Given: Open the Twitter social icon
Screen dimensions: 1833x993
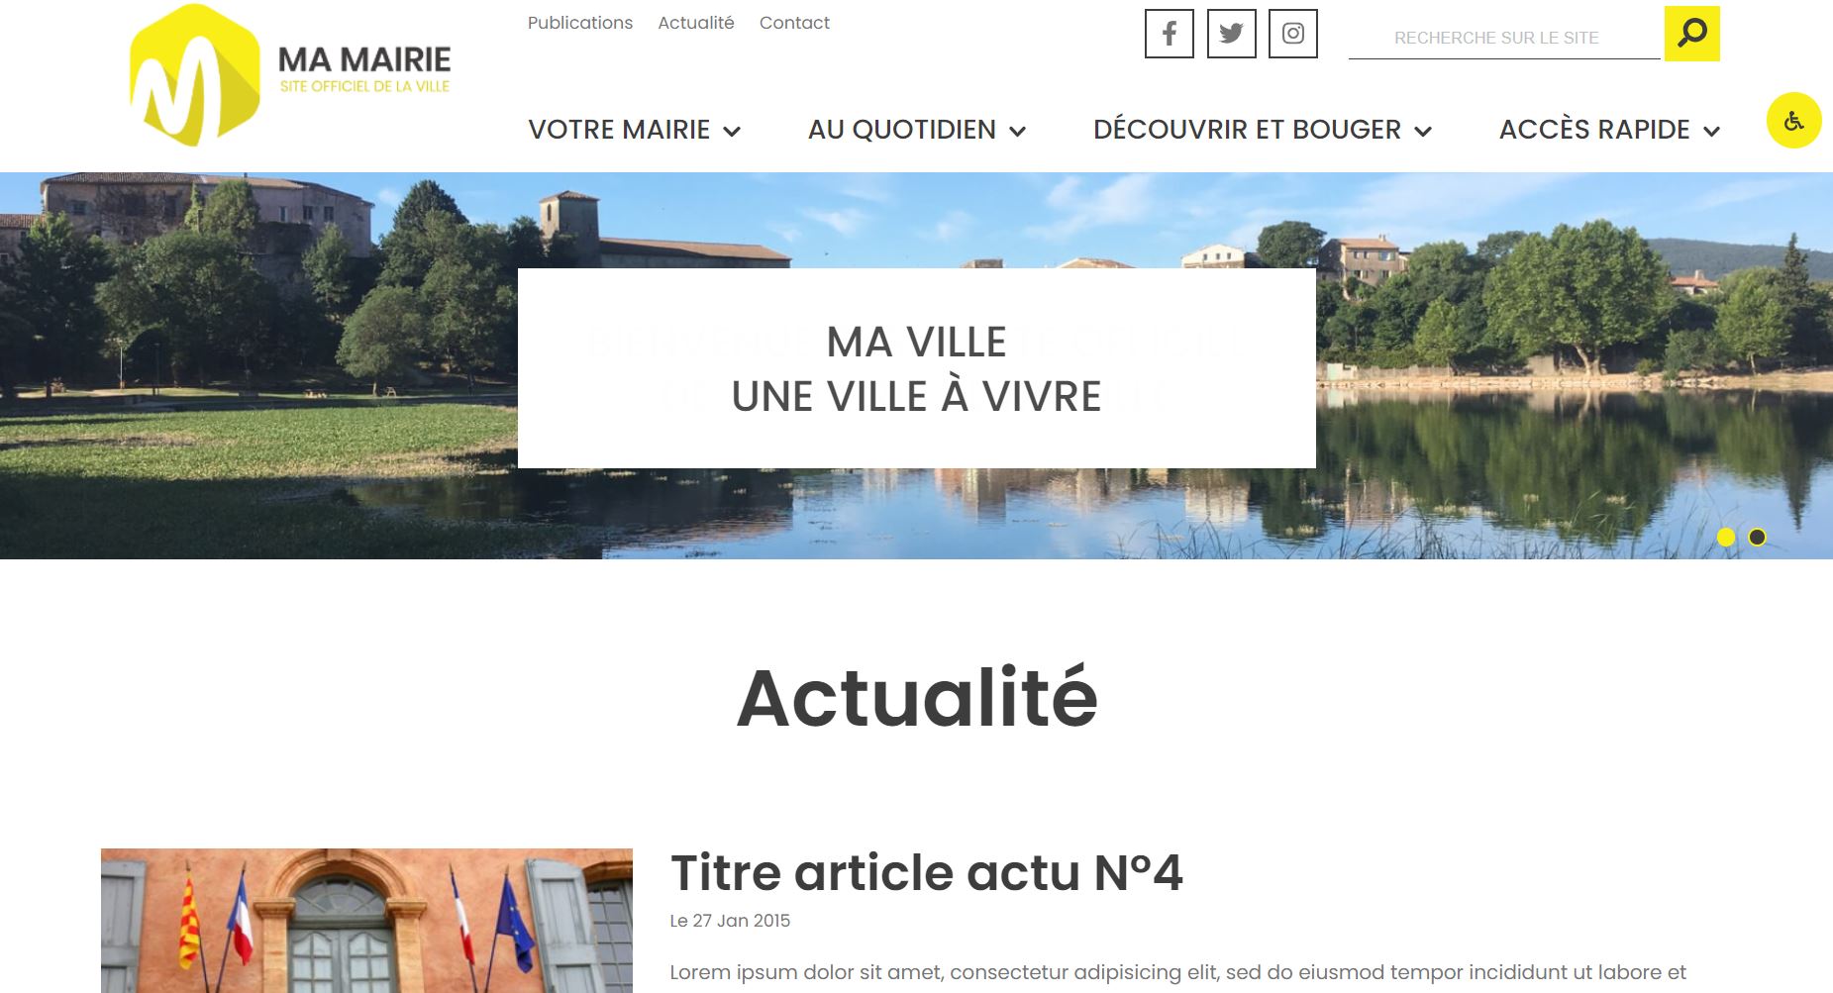Looking at the screenshot, I should tap(1231, 34).
